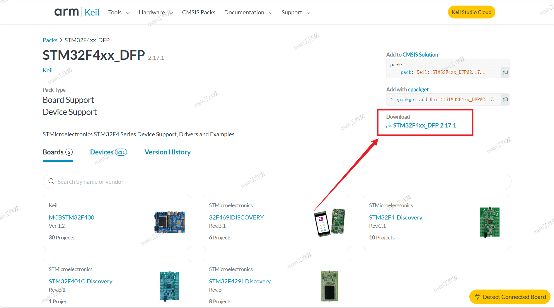Open CMSIS Solution link
This screenshot has width=554, height=308.
click(420, 55)
